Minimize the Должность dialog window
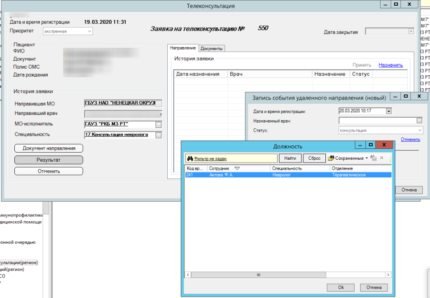Viewport: 430px width, 298px height. click(360, 145)
